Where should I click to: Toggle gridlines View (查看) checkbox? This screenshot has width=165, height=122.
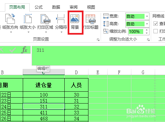point(155,24)
